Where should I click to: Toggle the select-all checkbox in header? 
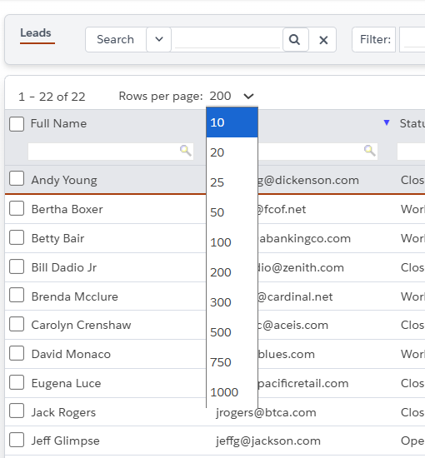17,123
